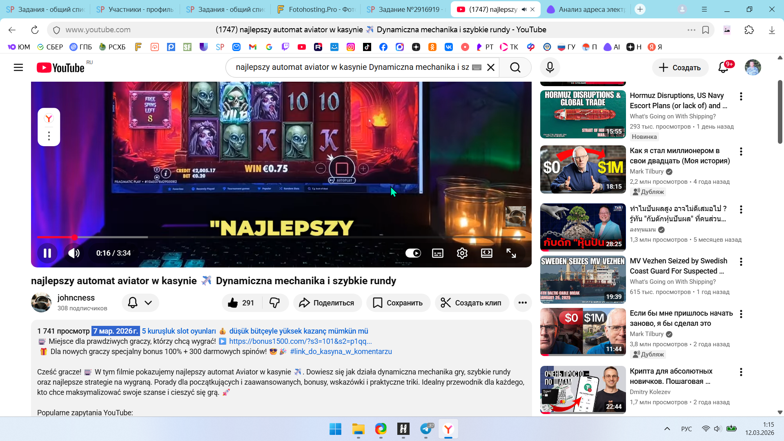Screen dimensions: 784x441
Task: Pause the video playback
Action: 47,253
